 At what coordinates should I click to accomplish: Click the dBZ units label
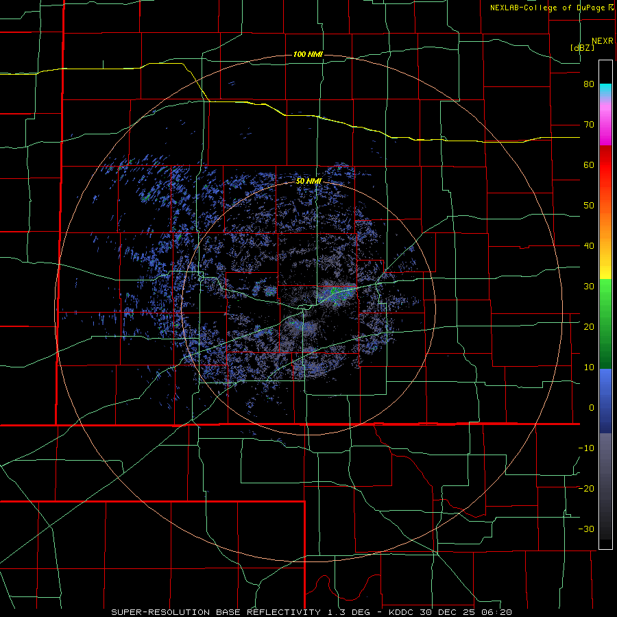click(x=582, y=47)
